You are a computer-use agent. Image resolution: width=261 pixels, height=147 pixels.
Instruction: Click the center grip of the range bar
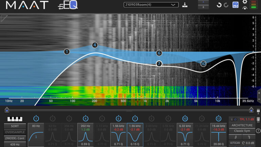tap(129, 111)
